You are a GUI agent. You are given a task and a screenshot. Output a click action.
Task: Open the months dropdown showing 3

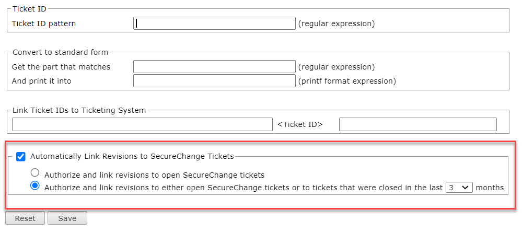(x=459, y=187)
